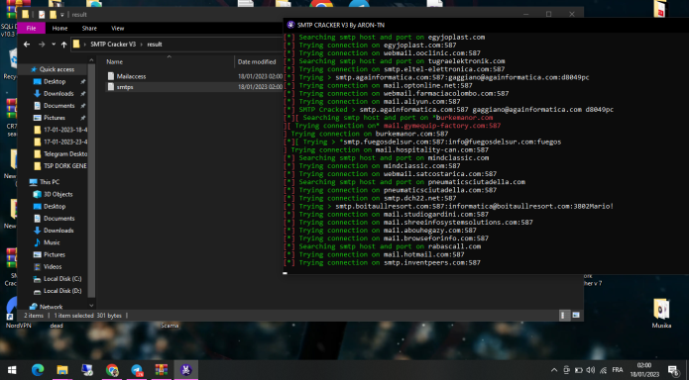This screenshot has width=689, height=380.
Task: Open Telegram from the taskbar
Action: (x=137, y=370)
